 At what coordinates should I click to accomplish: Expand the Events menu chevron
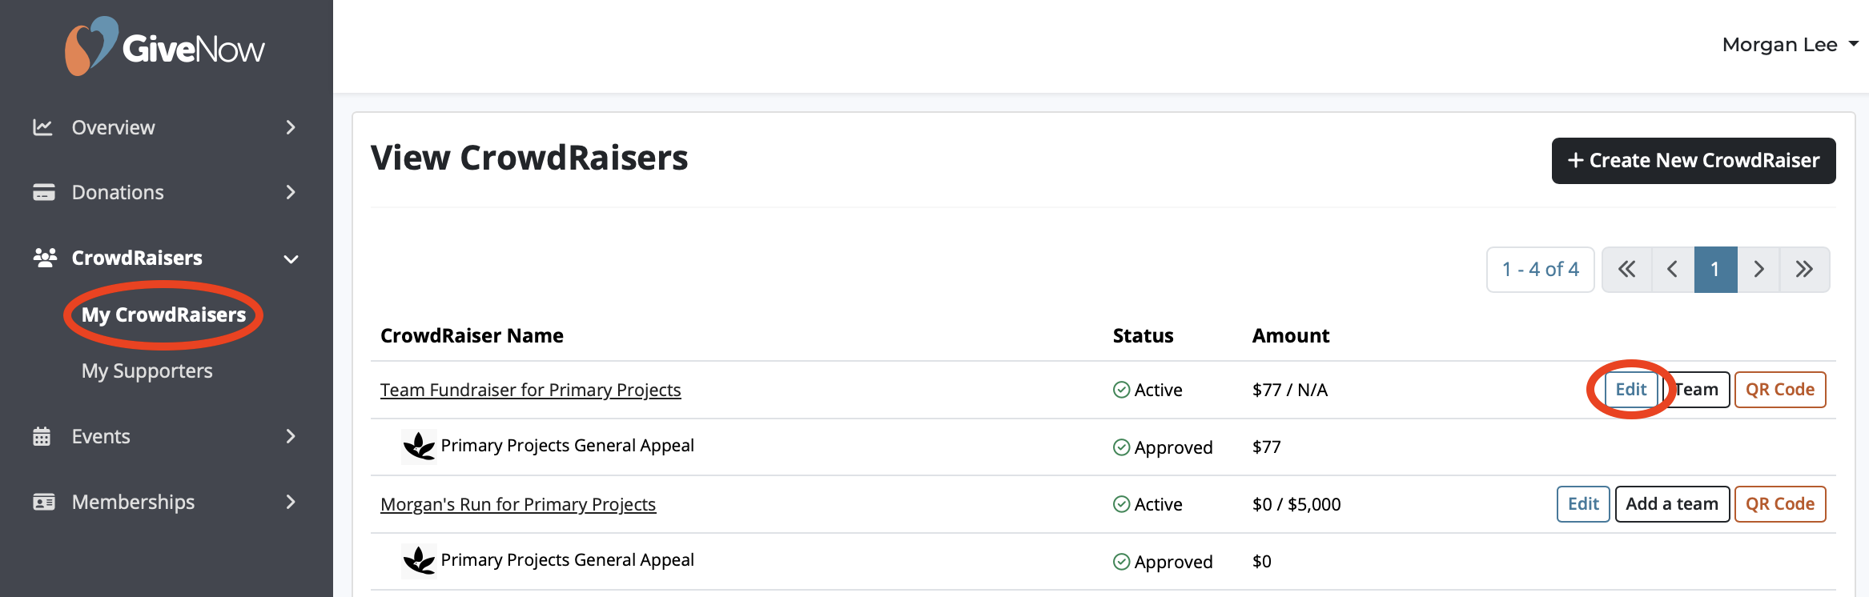(x=291, y=436)
